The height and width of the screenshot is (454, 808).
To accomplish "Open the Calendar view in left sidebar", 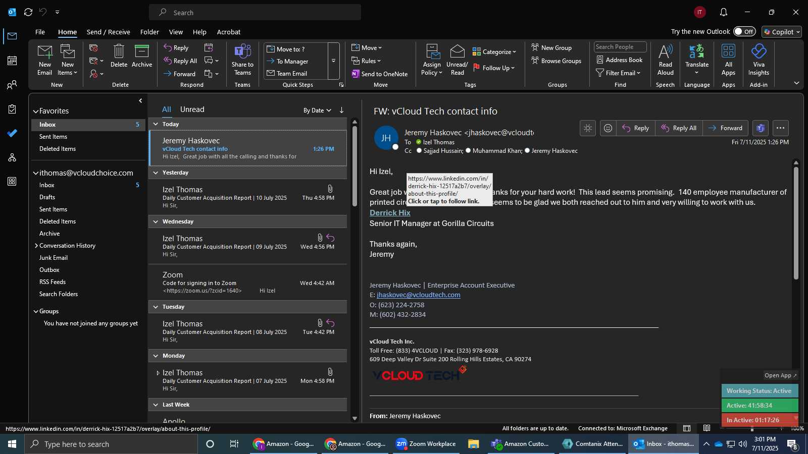I will click(x=12, y=61).
